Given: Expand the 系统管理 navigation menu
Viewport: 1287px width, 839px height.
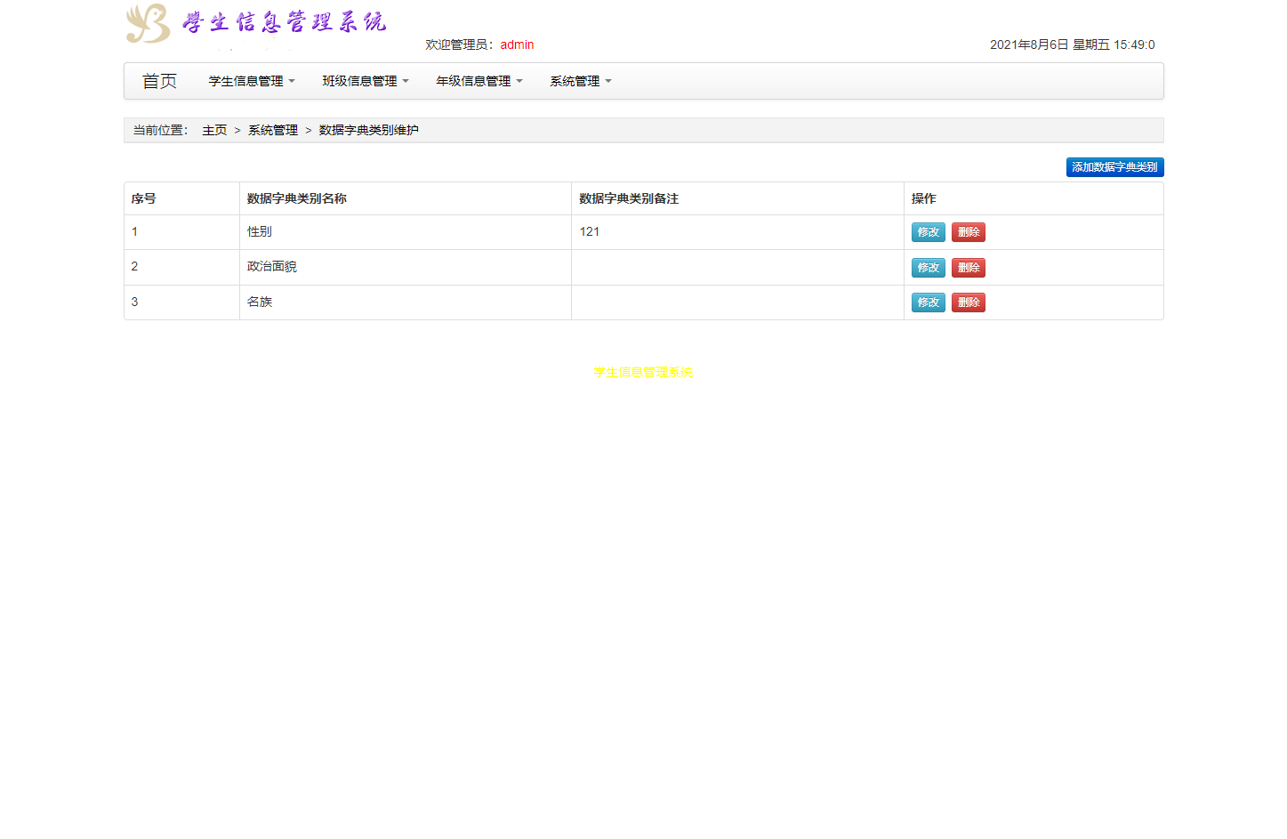Looking at the screenshot, I should (581, 81).
